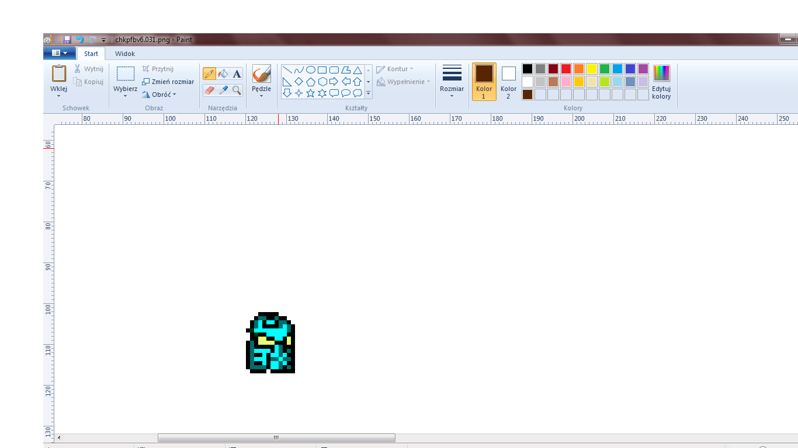Choose the Left arrow shape

[346, 82]
